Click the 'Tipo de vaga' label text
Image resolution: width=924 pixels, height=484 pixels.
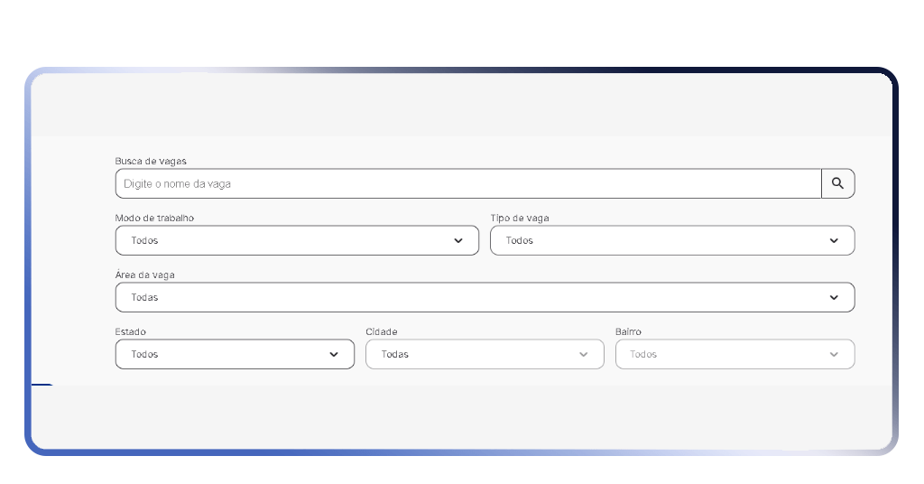click(519, 218)
